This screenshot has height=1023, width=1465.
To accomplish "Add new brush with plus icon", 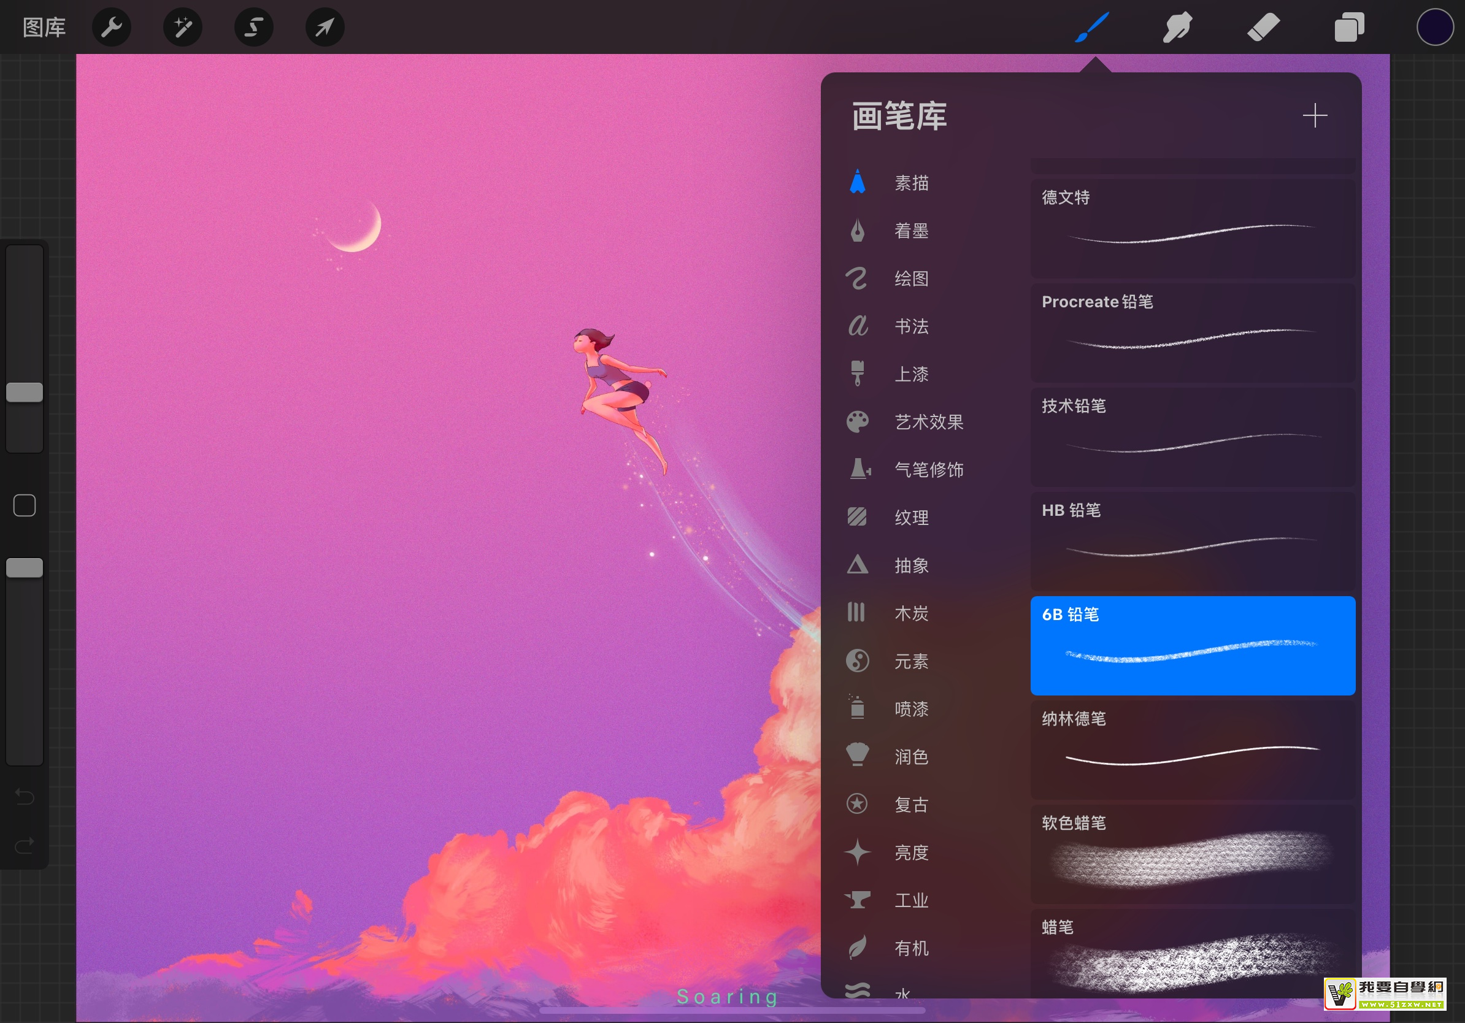I will pos(1315,116).
